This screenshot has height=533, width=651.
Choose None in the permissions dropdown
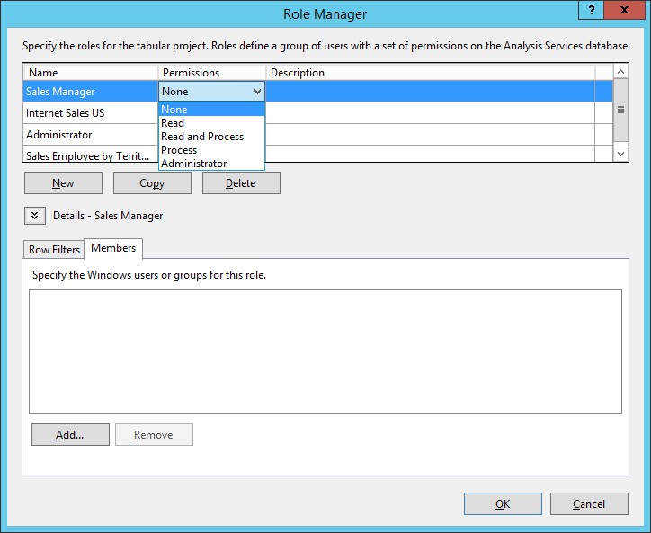click(x=174, y=110)
